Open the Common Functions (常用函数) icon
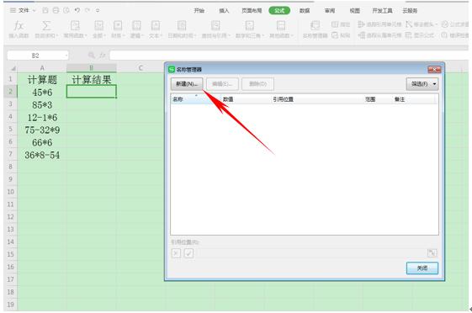 pos(75,26)
